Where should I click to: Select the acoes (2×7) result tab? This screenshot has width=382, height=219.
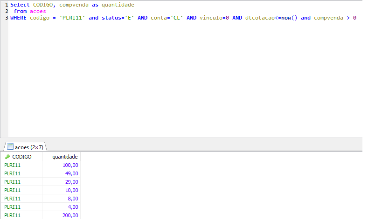pyautogui.click(x=25, y=147)
